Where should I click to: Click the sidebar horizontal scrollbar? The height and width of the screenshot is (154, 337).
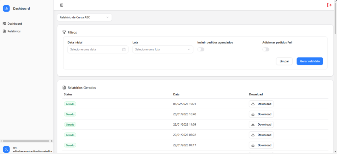click(26, 141)
